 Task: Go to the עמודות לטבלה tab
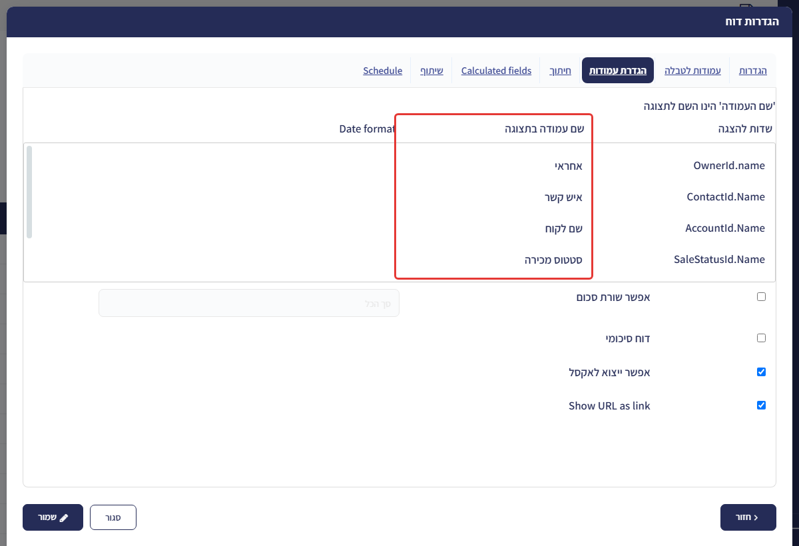tap(692, 71)
